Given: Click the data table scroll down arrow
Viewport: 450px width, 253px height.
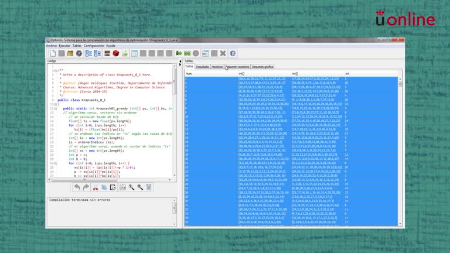Looking at the screenshot, I should click(400, 224).
